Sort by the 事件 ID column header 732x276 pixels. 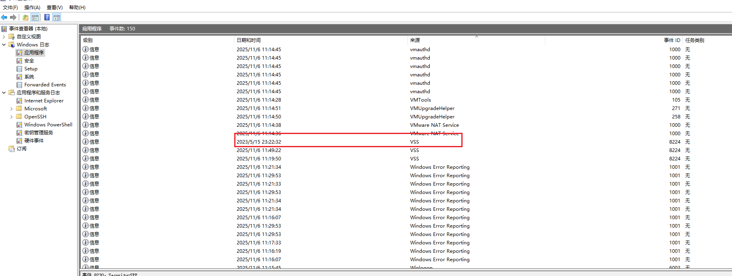(672, 40)
